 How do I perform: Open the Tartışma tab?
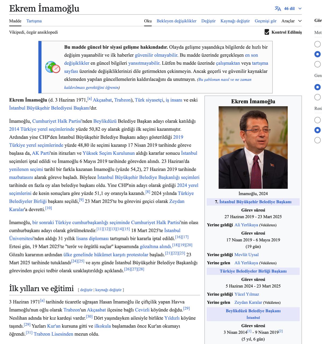pos(34,21)
